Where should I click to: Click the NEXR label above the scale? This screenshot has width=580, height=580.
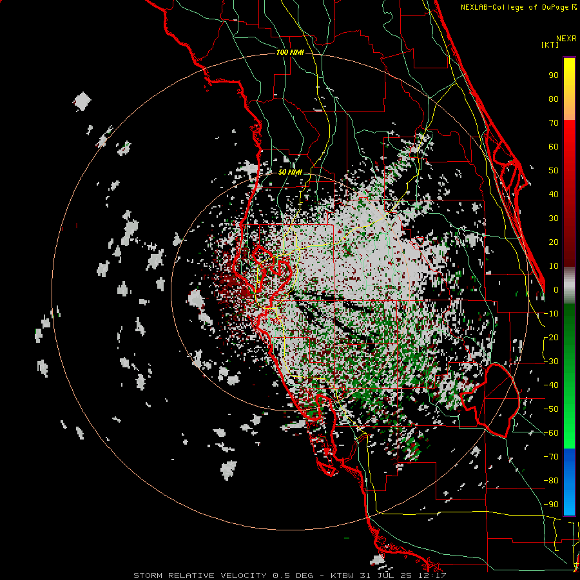pos(566,39)
